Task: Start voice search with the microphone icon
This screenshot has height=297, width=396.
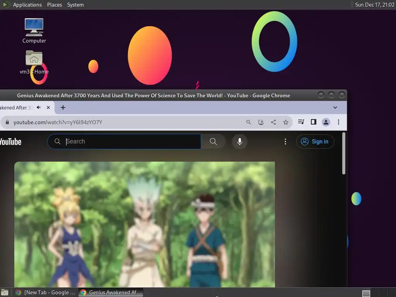Action: coord(240,142)
